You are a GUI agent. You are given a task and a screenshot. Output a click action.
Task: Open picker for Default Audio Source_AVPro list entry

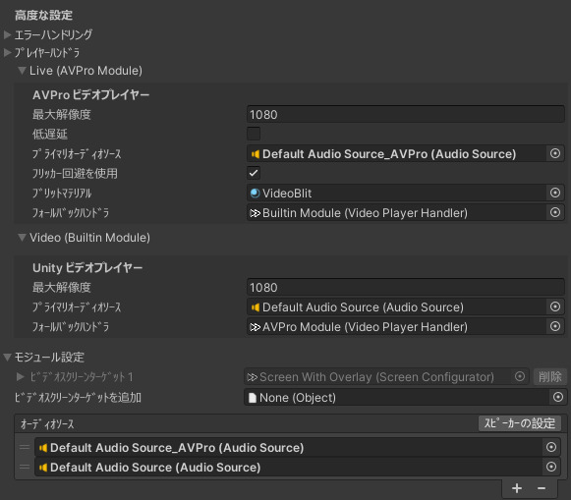click(551, 447)
